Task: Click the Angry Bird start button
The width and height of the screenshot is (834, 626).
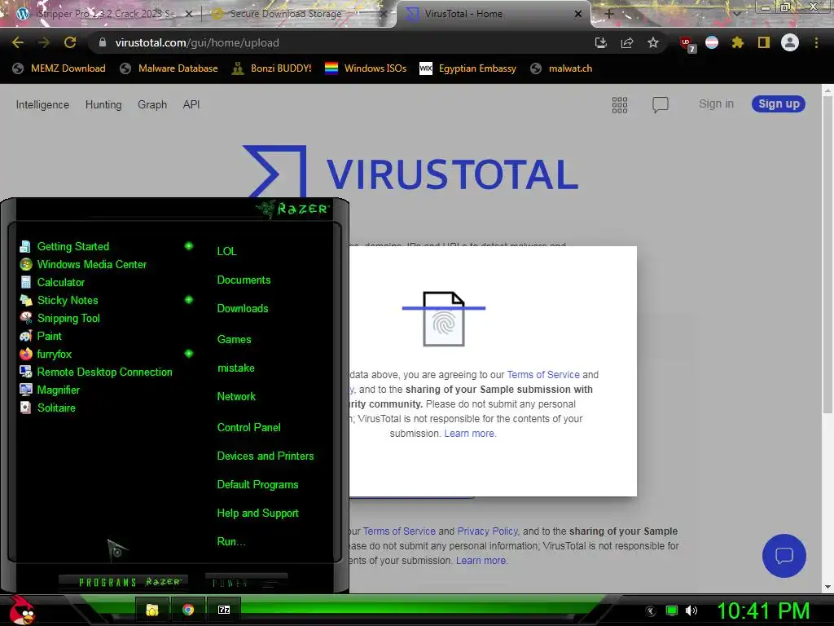Action: click(22, 611)
